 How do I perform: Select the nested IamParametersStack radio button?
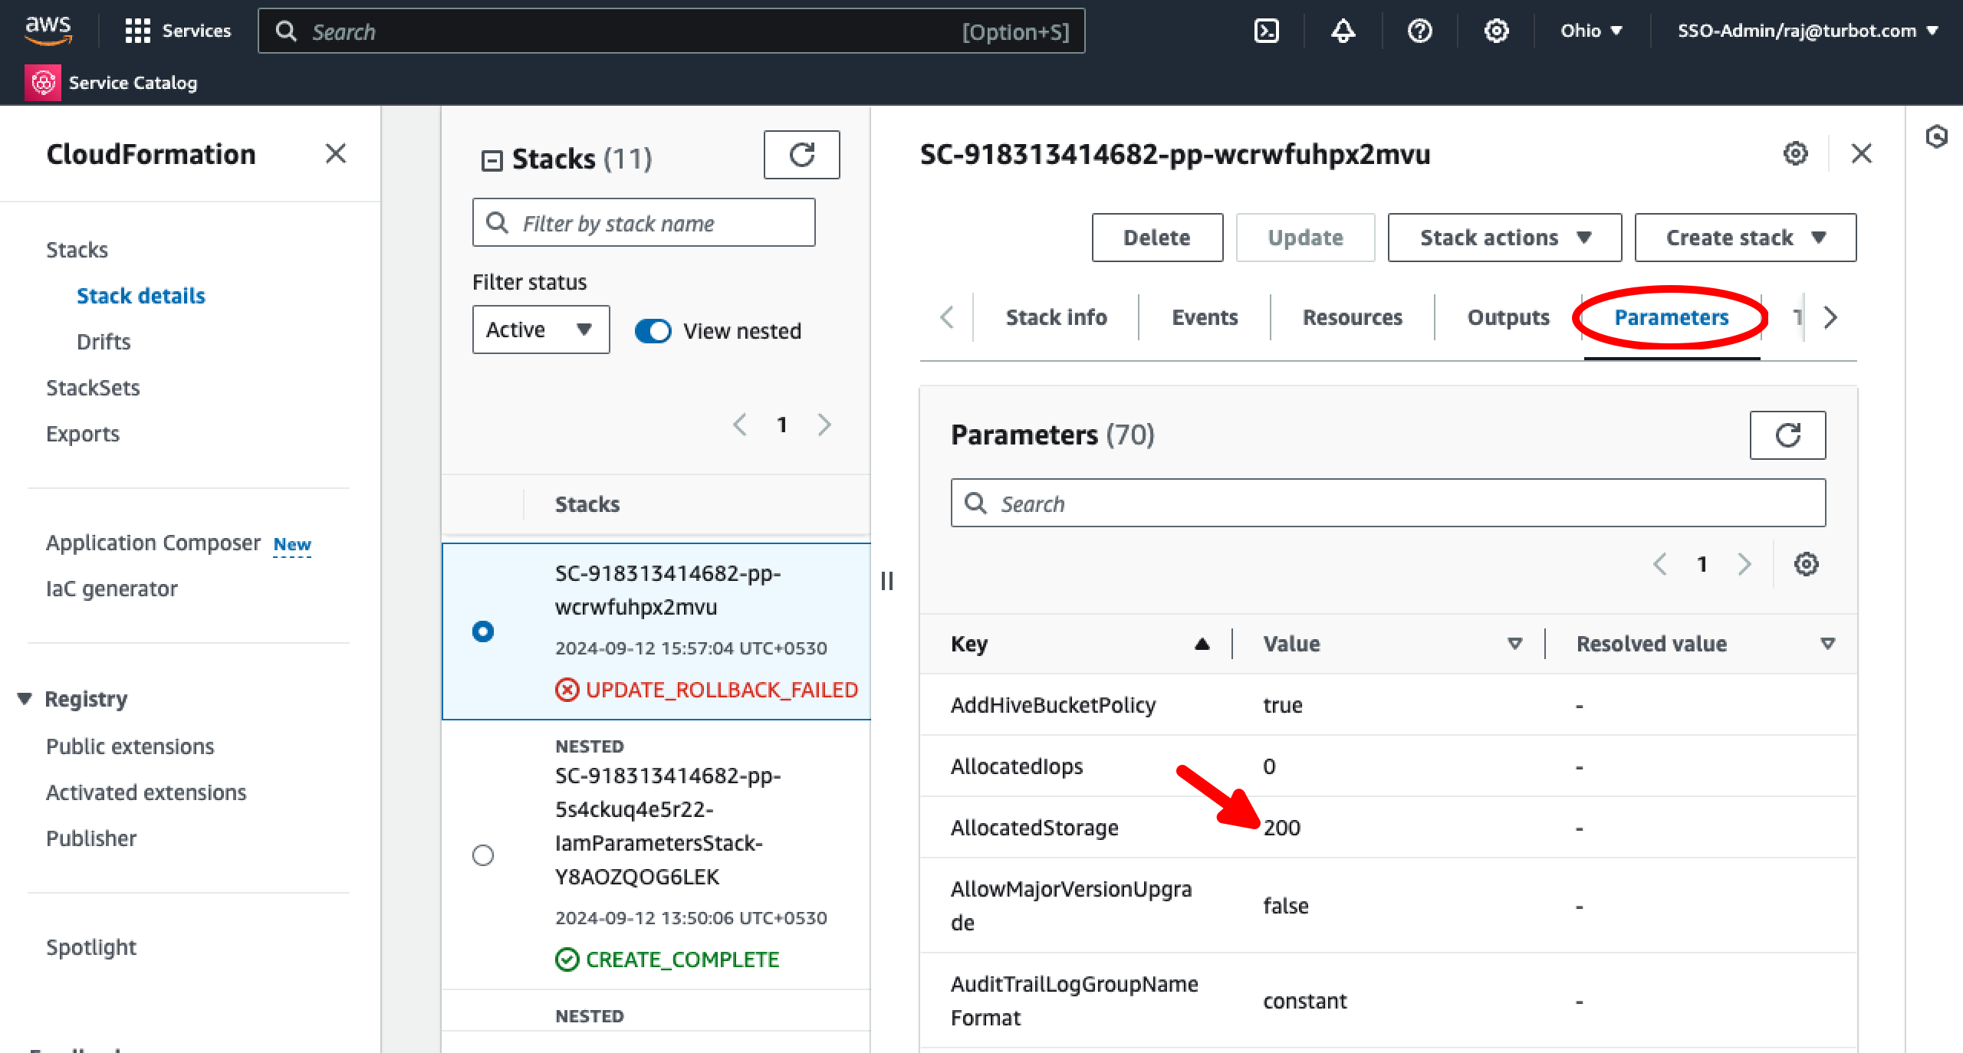click(482, 856)
